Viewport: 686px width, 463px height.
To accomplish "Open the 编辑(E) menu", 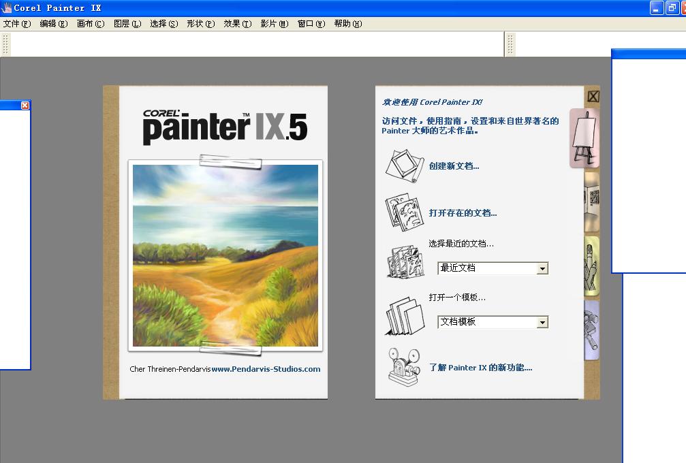I will click(54, 24).
